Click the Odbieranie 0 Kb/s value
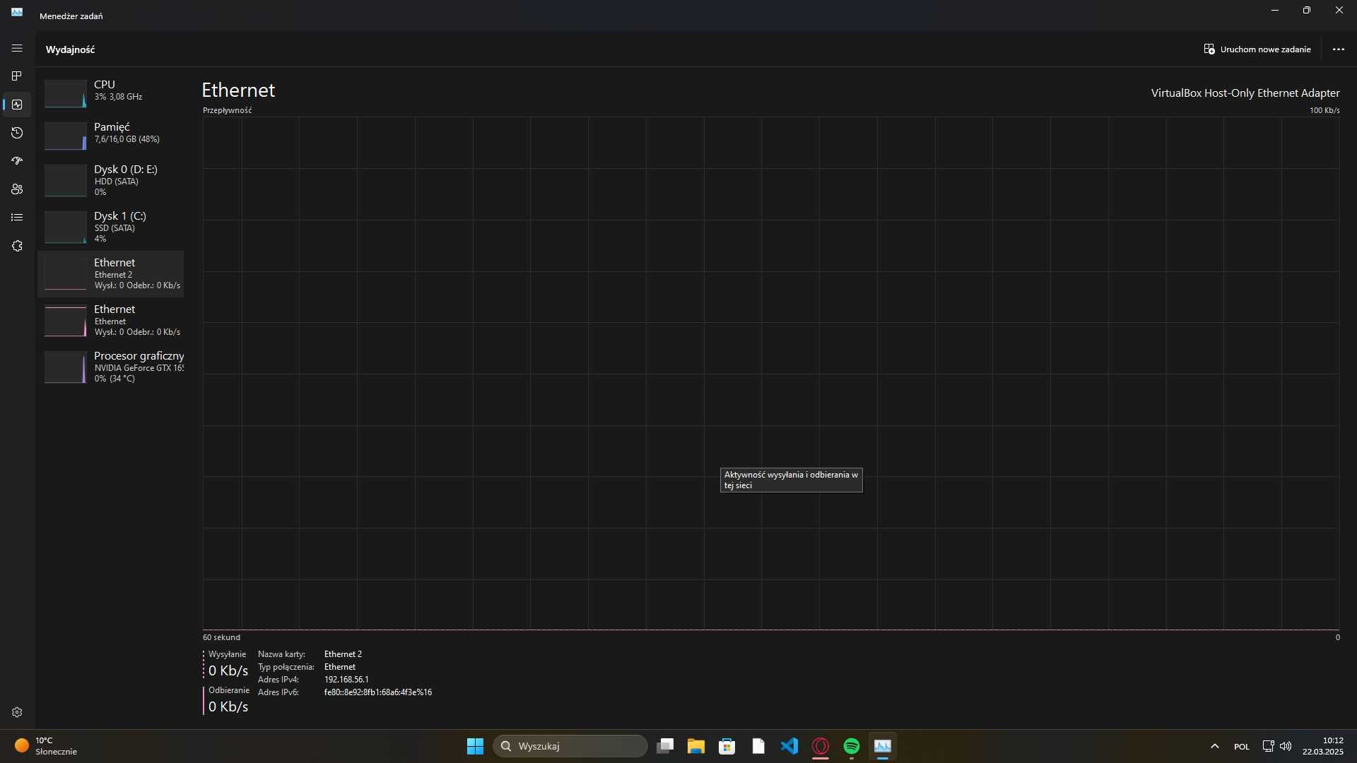 [x=228, y=706]
